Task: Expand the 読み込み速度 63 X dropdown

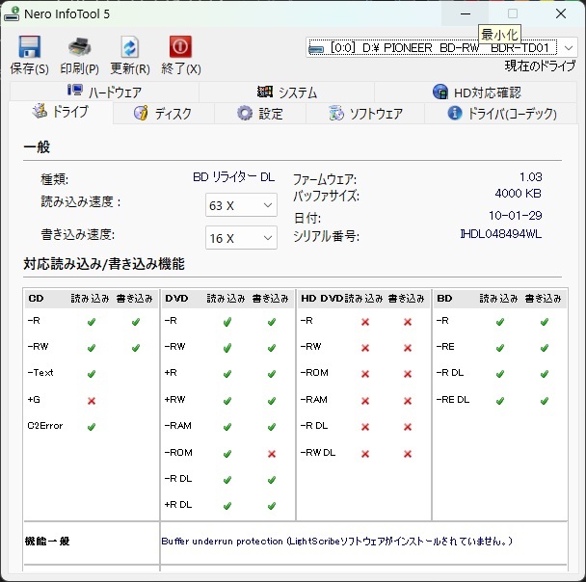Action: pyautogui.click(x=241, y=204)
